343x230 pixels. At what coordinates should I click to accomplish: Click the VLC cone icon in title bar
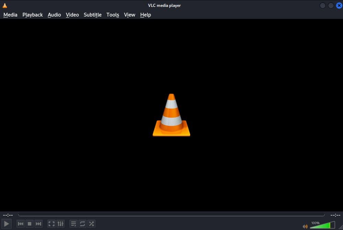tap(5, 6)
